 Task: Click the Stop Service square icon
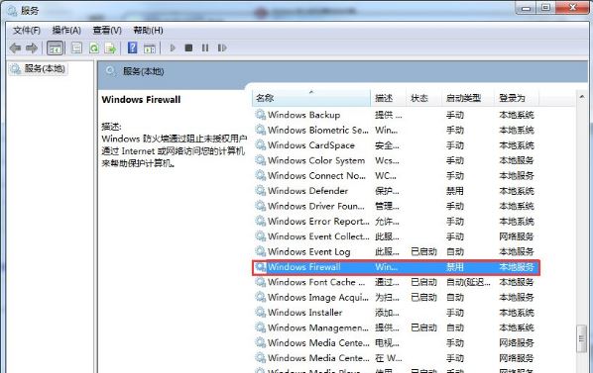(188, 47)
